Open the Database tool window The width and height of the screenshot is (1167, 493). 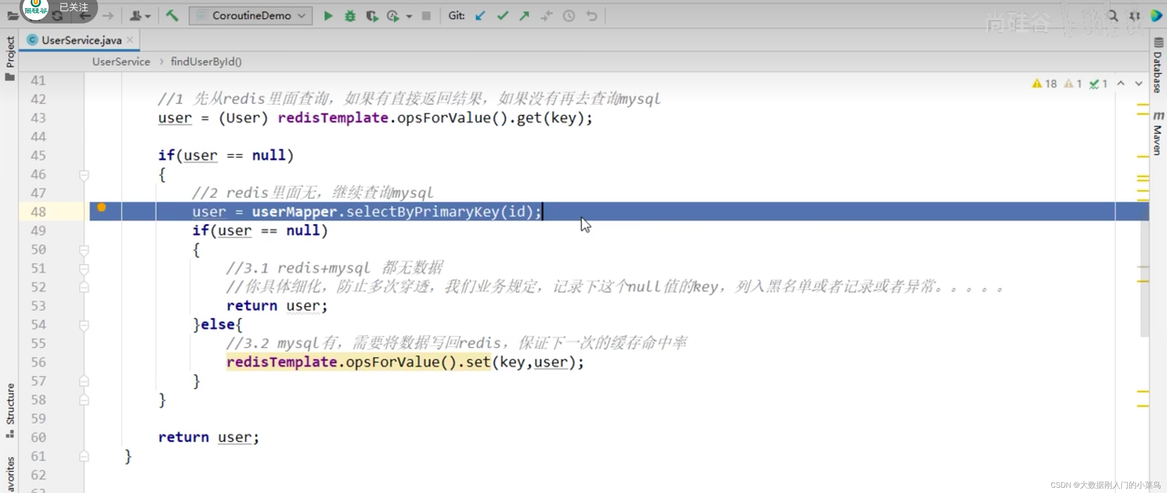coord(1158,66)
